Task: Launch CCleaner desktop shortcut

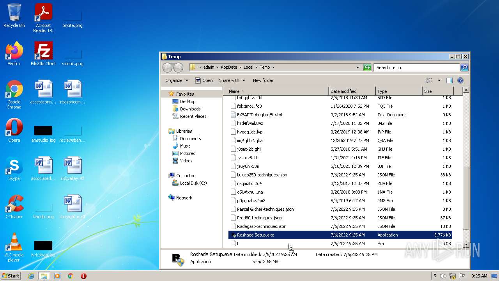Action: tap(14, 207)
